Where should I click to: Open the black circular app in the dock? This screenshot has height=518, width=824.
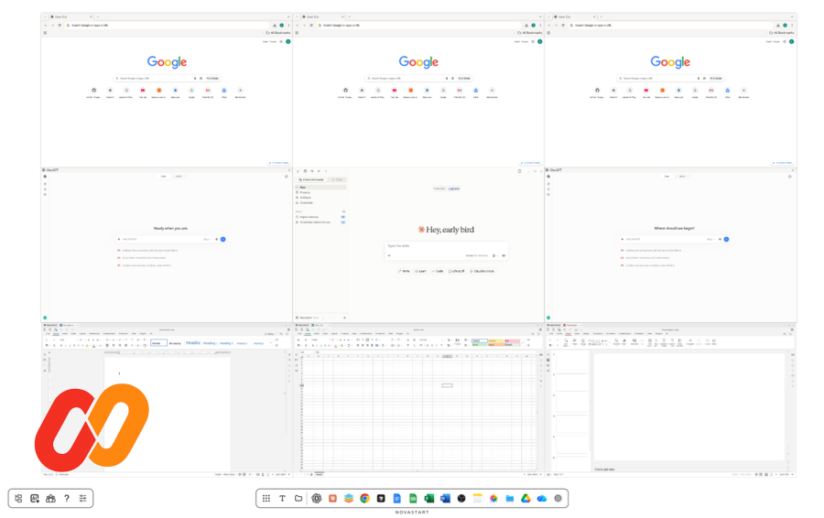(x=461, y=499)
